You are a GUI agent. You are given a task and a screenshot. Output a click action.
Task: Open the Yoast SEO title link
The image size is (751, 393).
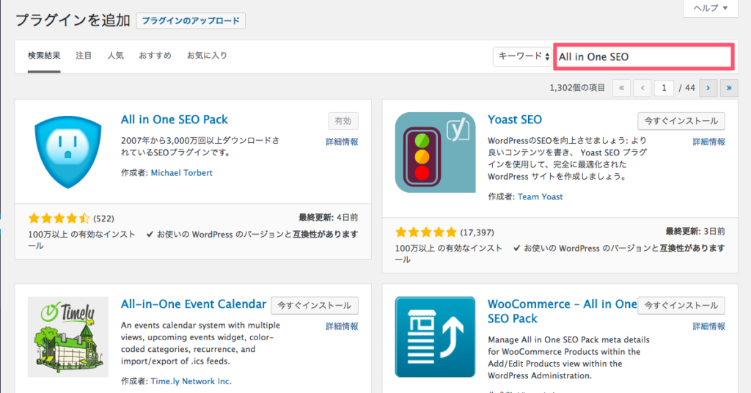point(515,120)
